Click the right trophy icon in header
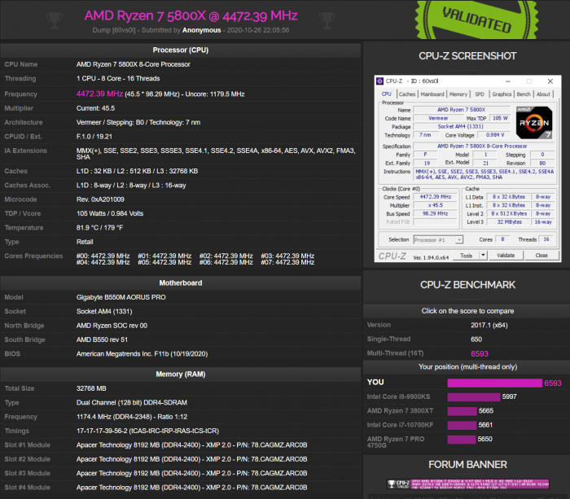 pos(328,19)
